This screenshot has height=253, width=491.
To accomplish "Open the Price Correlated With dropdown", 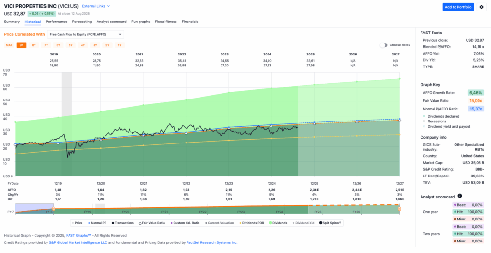I will (85, 34).
